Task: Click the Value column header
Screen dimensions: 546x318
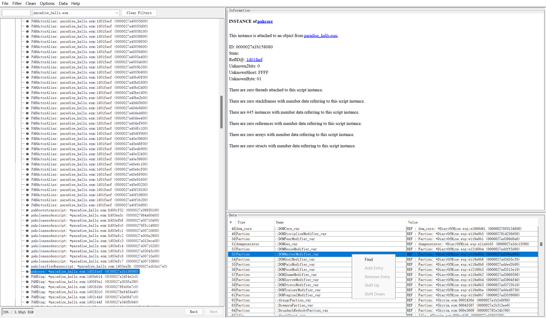Action: click(x=472, y=222)
